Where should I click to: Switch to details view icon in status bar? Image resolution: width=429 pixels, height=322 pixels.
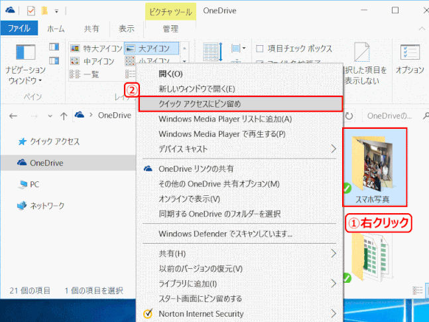pyautogui.click(x=418, y=290)
